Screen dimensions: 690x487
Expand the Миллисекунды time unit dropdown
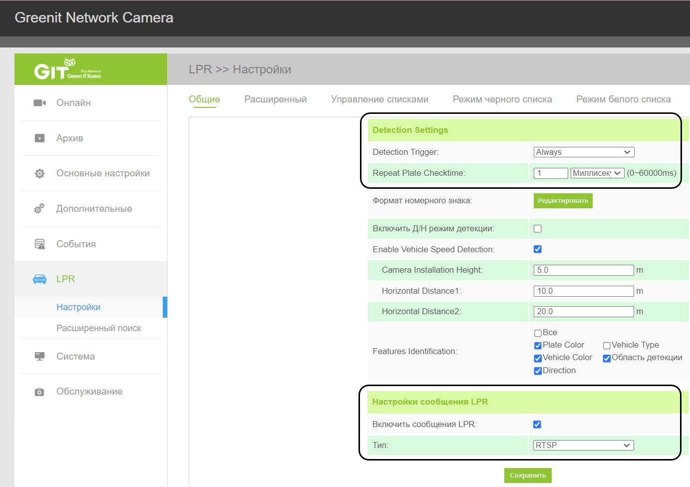coord(597,173)
